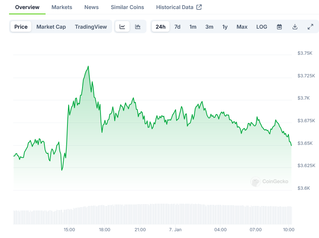Image resolution: width=319 pixels, height=238 pixels.
Task: Switch chart to Market Cap
Action: (x=51, y=27)
